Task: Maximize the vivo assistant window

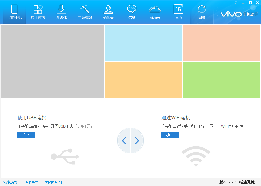Action: 250,3
